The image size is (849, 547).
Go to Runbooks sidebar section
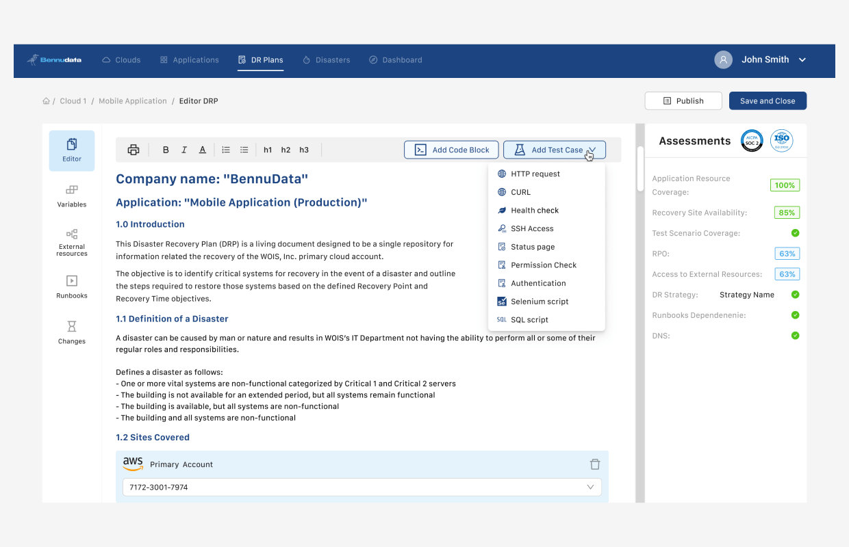tap(72, 287)
